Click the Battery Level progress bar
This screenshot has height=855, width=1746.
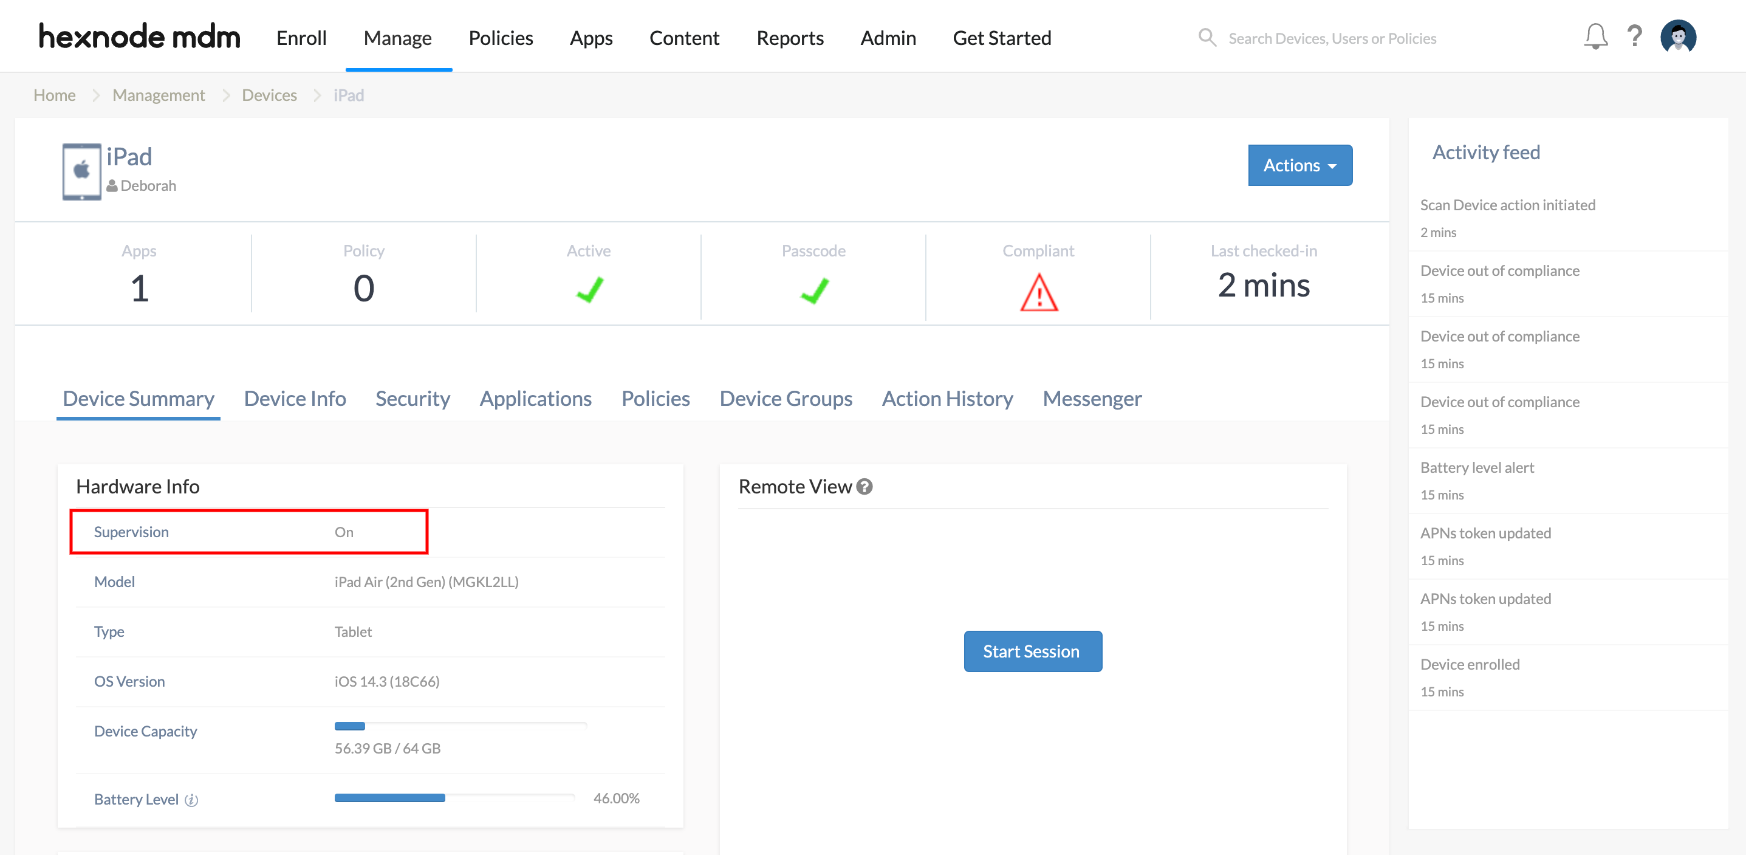pos(455,797)
